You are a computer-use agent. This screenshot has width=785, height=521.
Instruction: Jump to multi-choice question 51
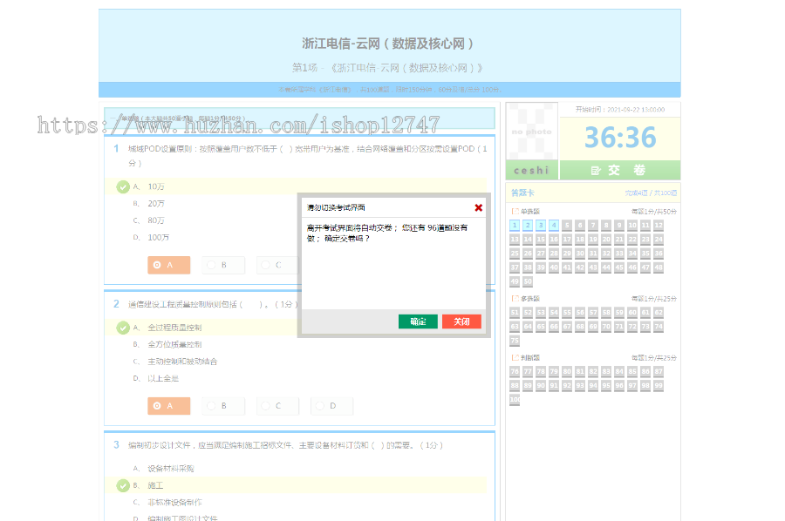(x=515, y=313)
